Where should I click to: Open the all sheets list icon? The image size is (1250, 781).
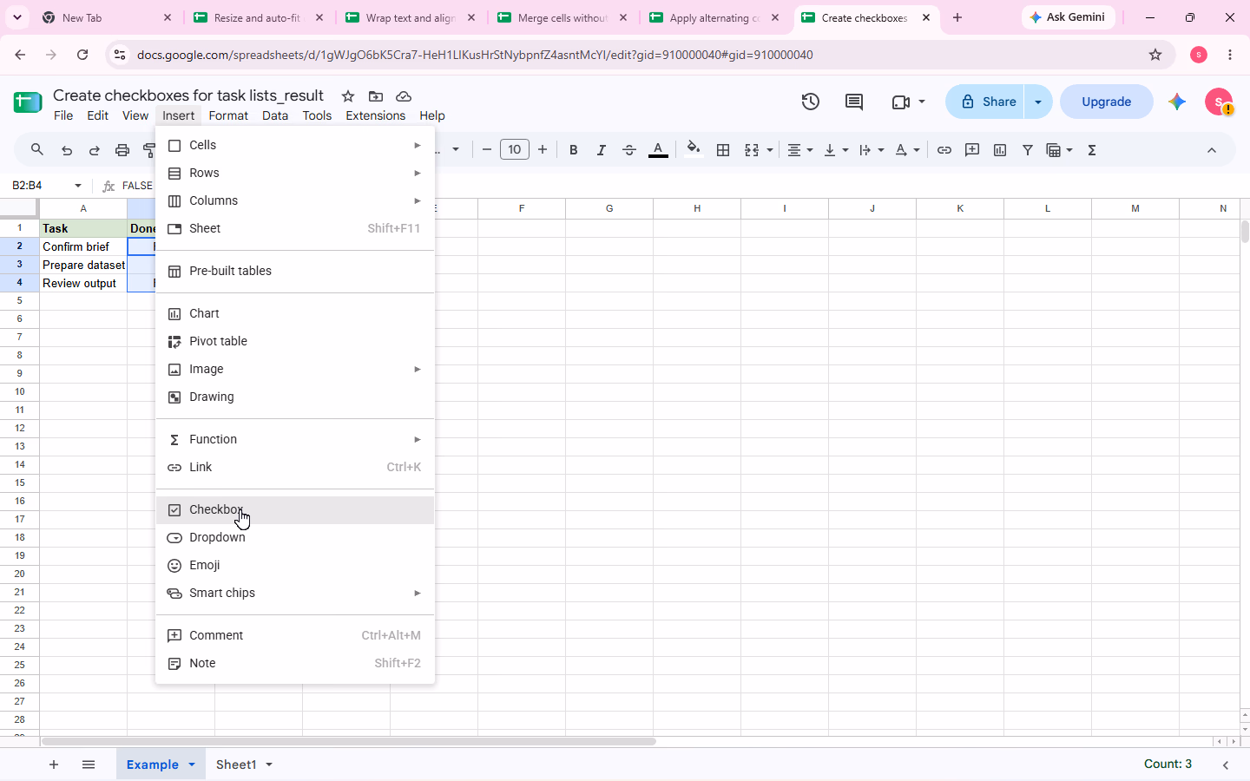click(x=89, y=765)
